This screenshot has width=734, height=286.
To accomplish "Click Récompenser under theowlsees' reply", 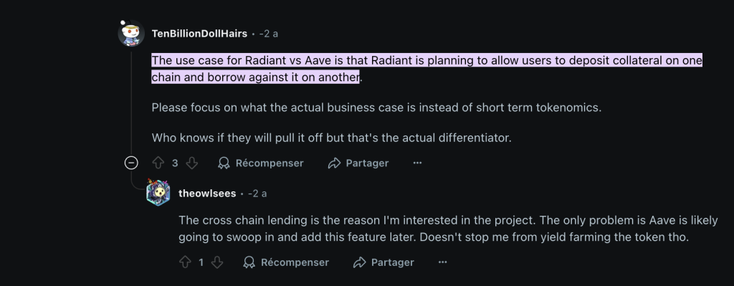I will (287, 262).
